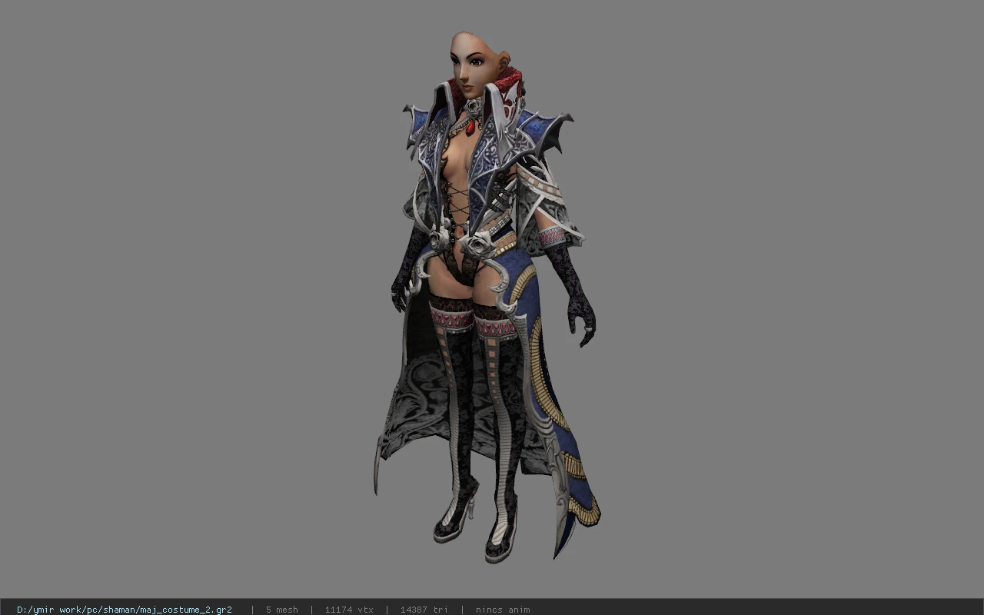The width and height of the screenshot is (984, 615).
Task: Click the '14387 tri' triangle count
Action: tap(424, 610)
